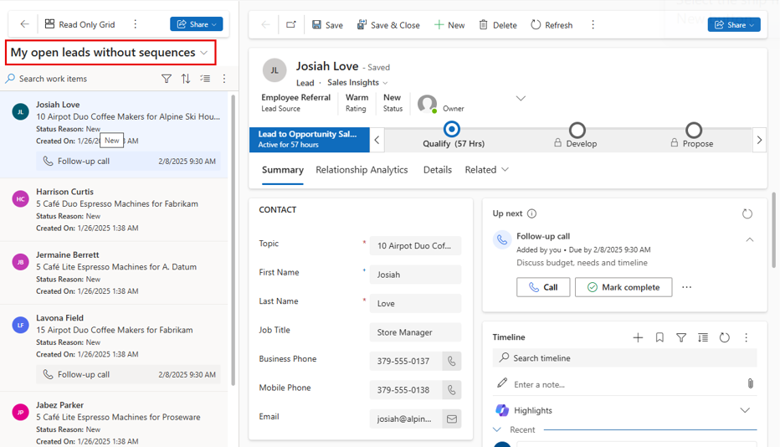Refresh Up next widget
The width and height of the screenshot is (780, 447).
pyautogui.click(x=747, y=213)
